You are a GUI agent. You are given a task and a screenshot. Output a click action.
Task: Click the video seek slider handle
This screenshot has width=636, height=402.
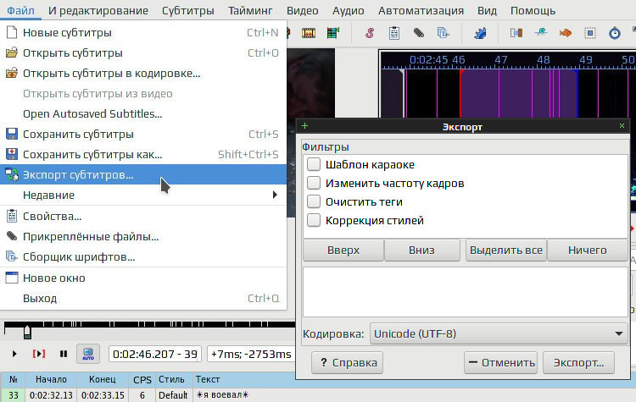click(27, 332)
